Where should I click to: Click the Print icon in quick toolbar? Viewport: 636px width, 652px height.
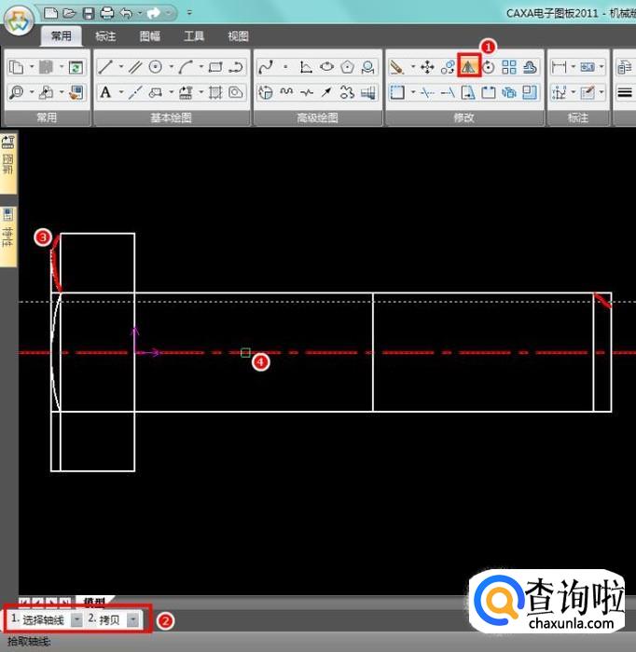point(106,13)
